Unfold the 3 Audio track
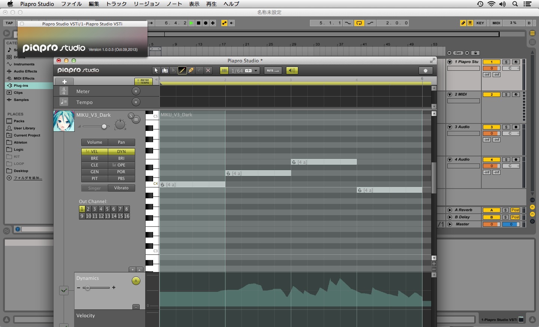Image resolution: width=539 pixels, height=327 pixels. click(450, 127)
